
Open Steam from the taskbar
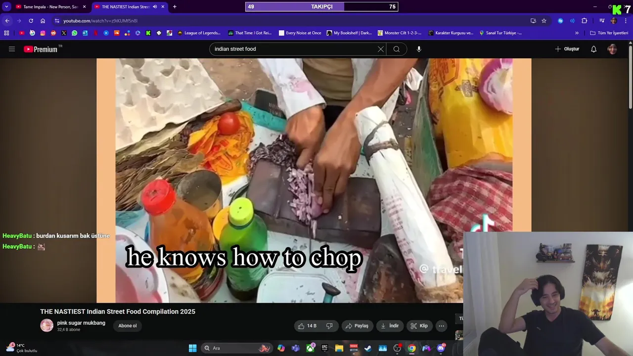pos(368,348)
